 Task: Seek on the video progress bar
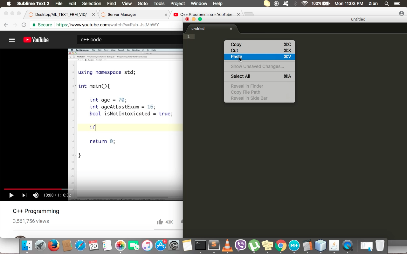(95, 189)
